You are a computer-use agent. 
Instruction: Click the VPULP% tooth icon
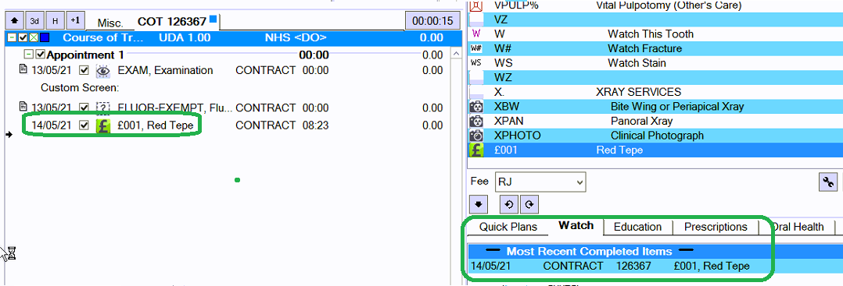pyautogui.click(x=476, y=6)
